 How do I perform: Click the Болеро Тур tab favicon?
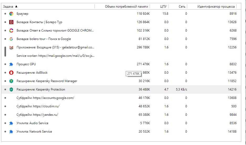coord(11,22)
